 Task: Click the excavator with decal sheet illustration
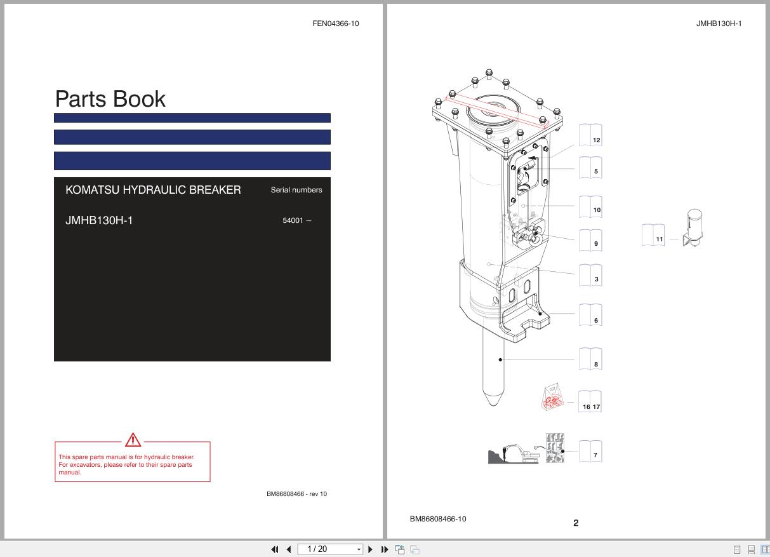(x=526, y=448)
